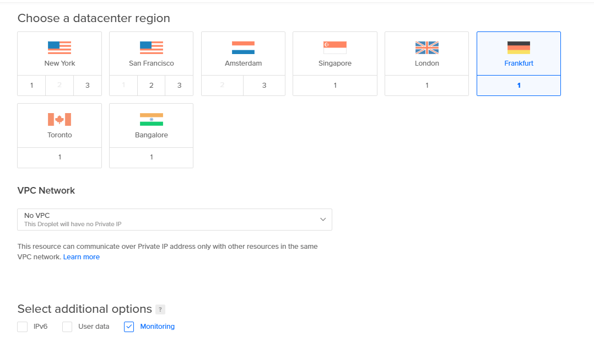Screen dimensions: 594x347
Task: Select Singapore datacenter 1
Action: coord(335,86)
